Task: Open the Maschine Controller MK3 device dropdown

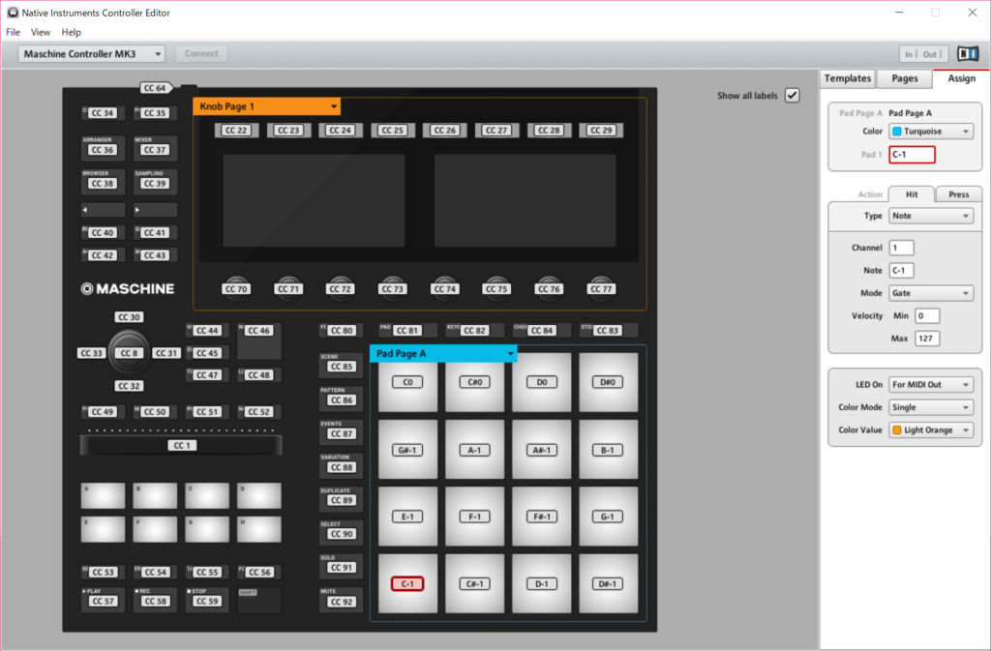Action: pos(92,54)
